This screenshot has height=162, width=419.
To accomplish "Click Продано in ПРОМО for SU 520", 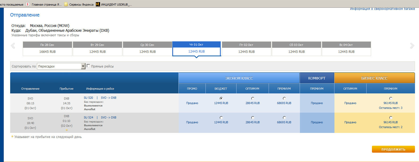I will (192, 103).
